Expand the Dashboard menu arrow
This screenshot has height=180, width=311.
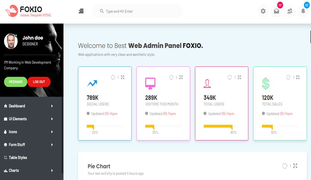coord(52,106)
